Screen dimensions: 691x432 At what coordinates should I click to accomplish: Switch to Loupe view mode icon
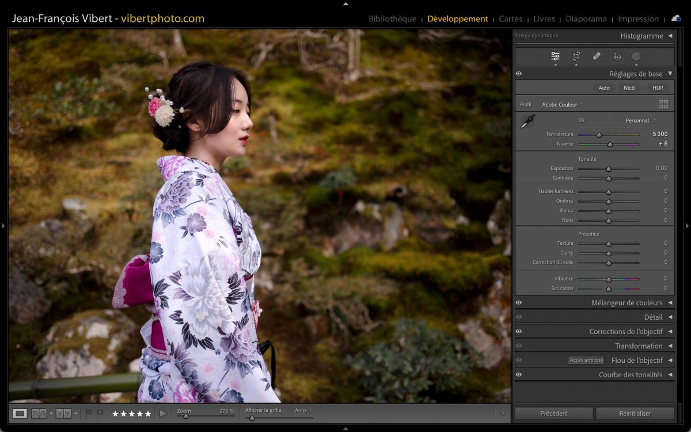pyautogui.click(x=20, y=414)
